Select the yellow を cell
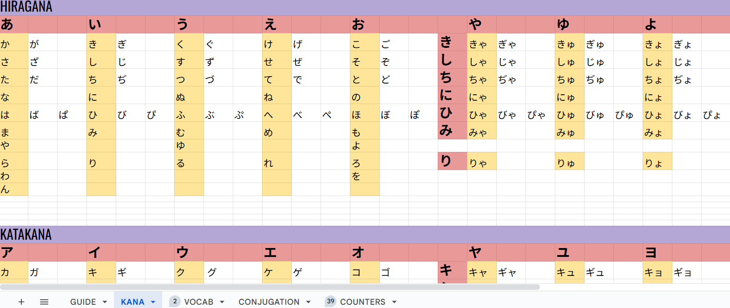This screenshot has width=730, height=308. [364, 176]
